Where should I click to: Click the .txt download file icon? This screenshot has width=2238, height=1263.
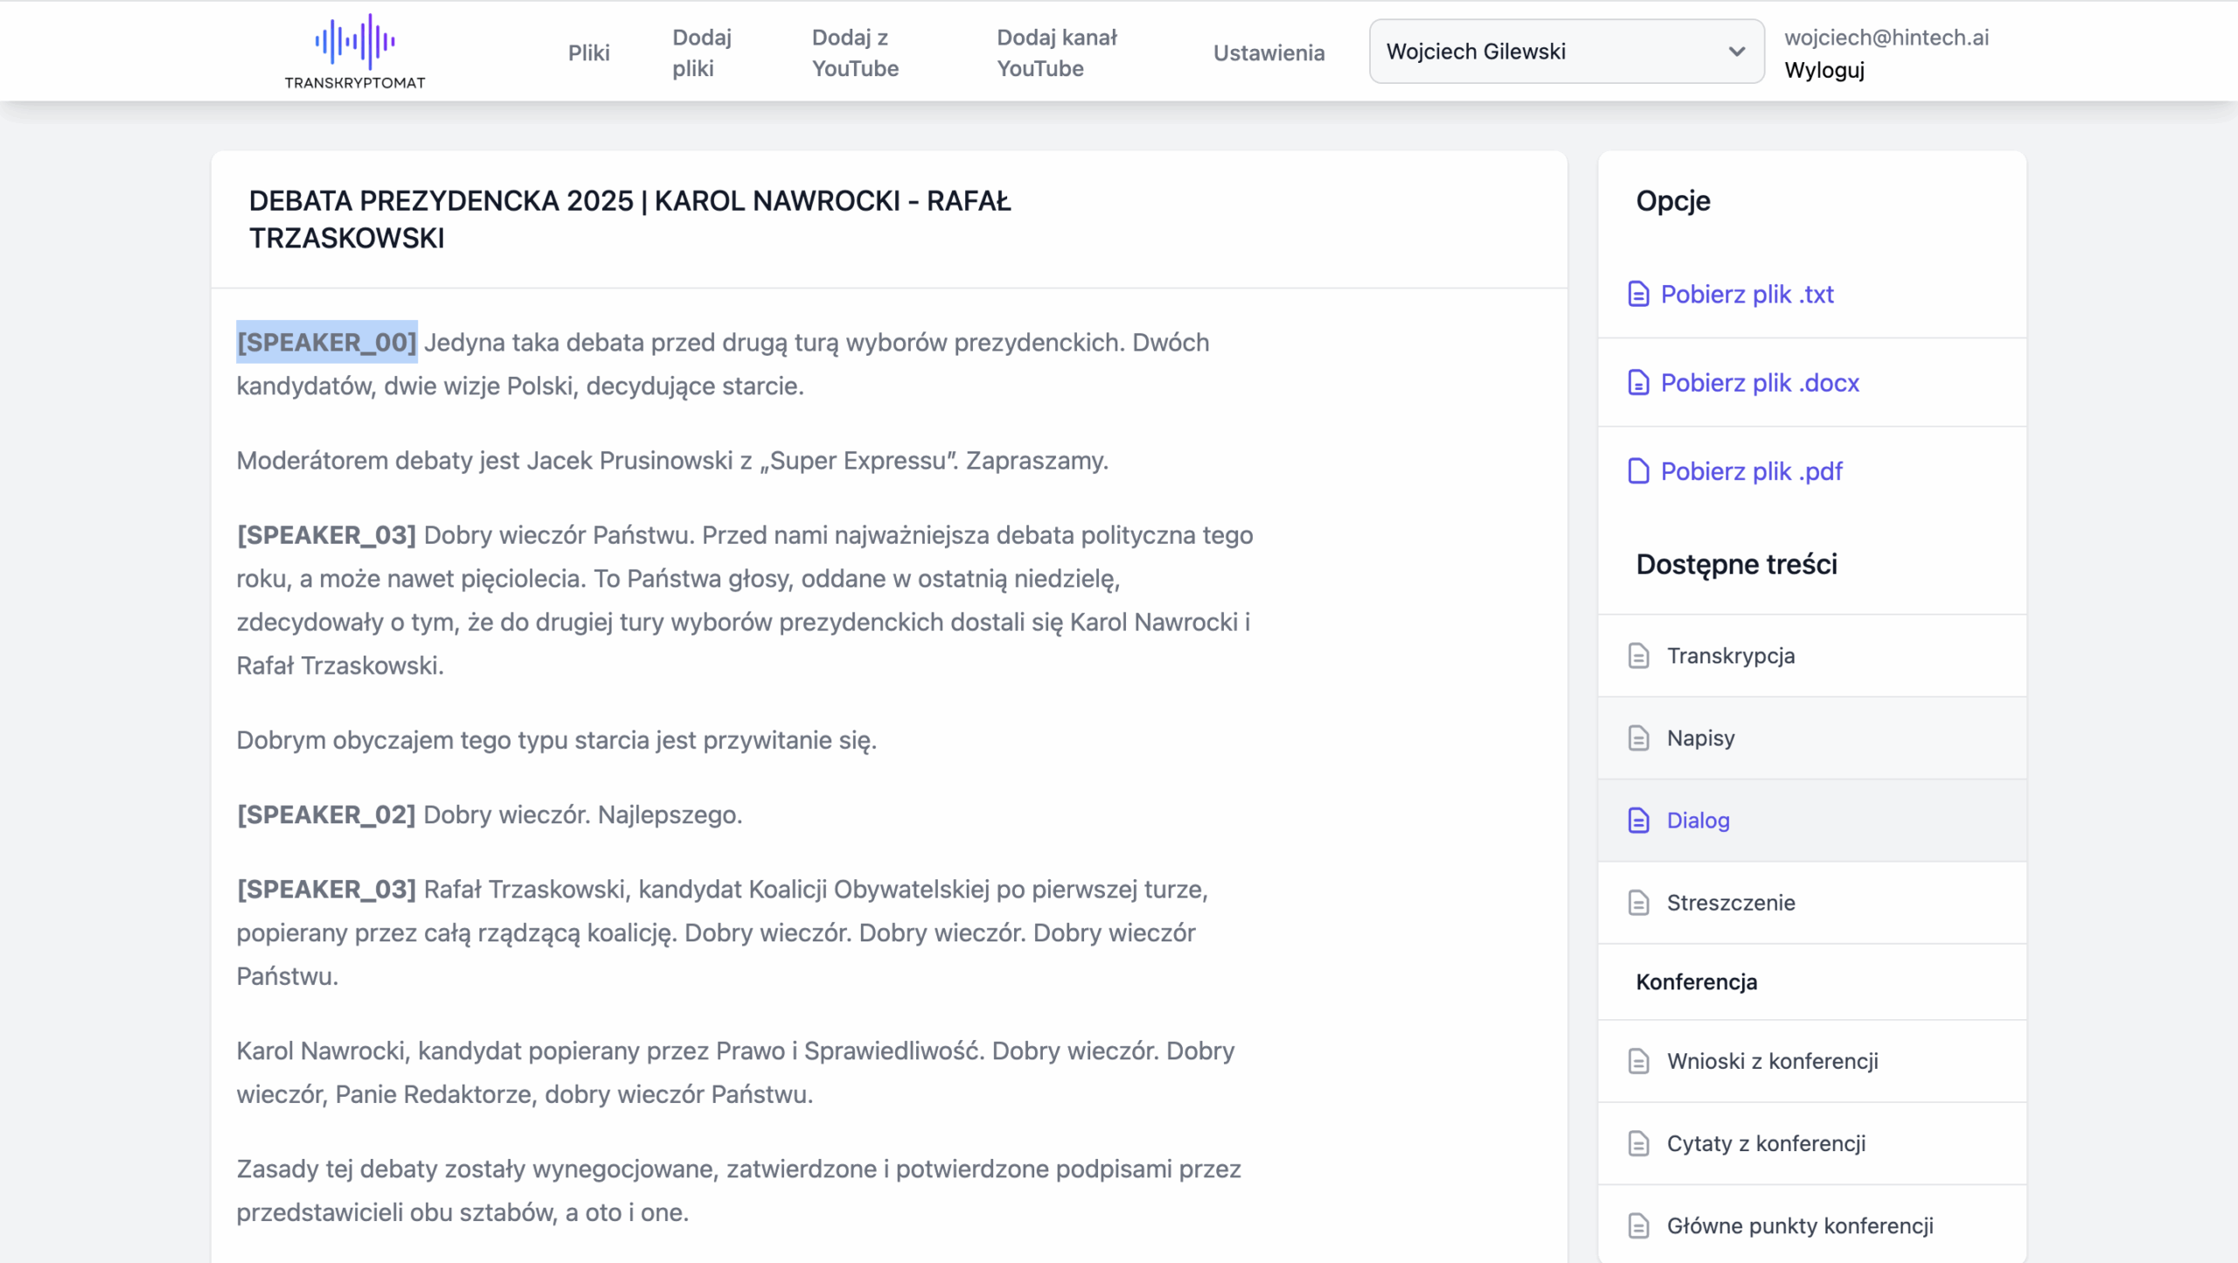pos(1638,295)
